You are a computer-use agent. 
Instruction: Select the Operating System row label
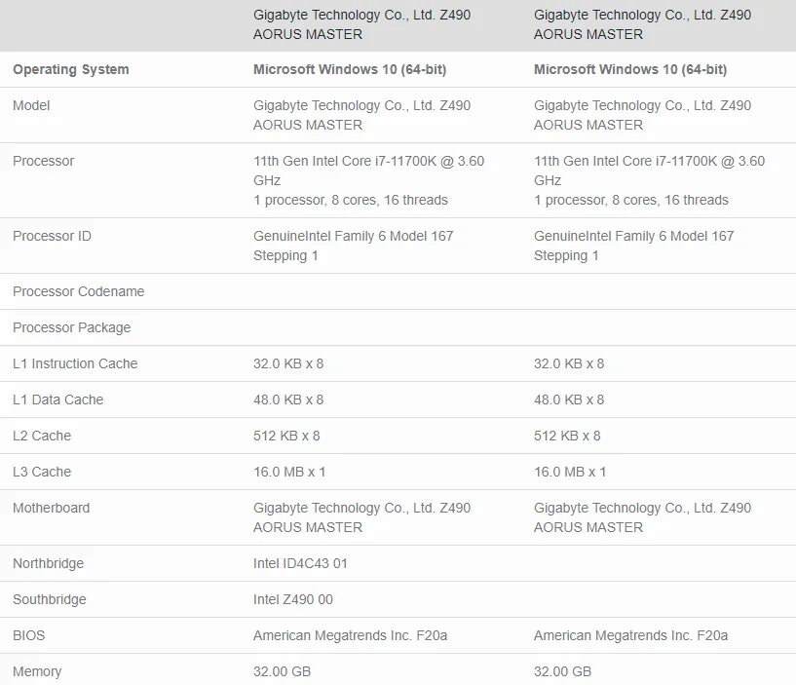(x=70, y=69)
